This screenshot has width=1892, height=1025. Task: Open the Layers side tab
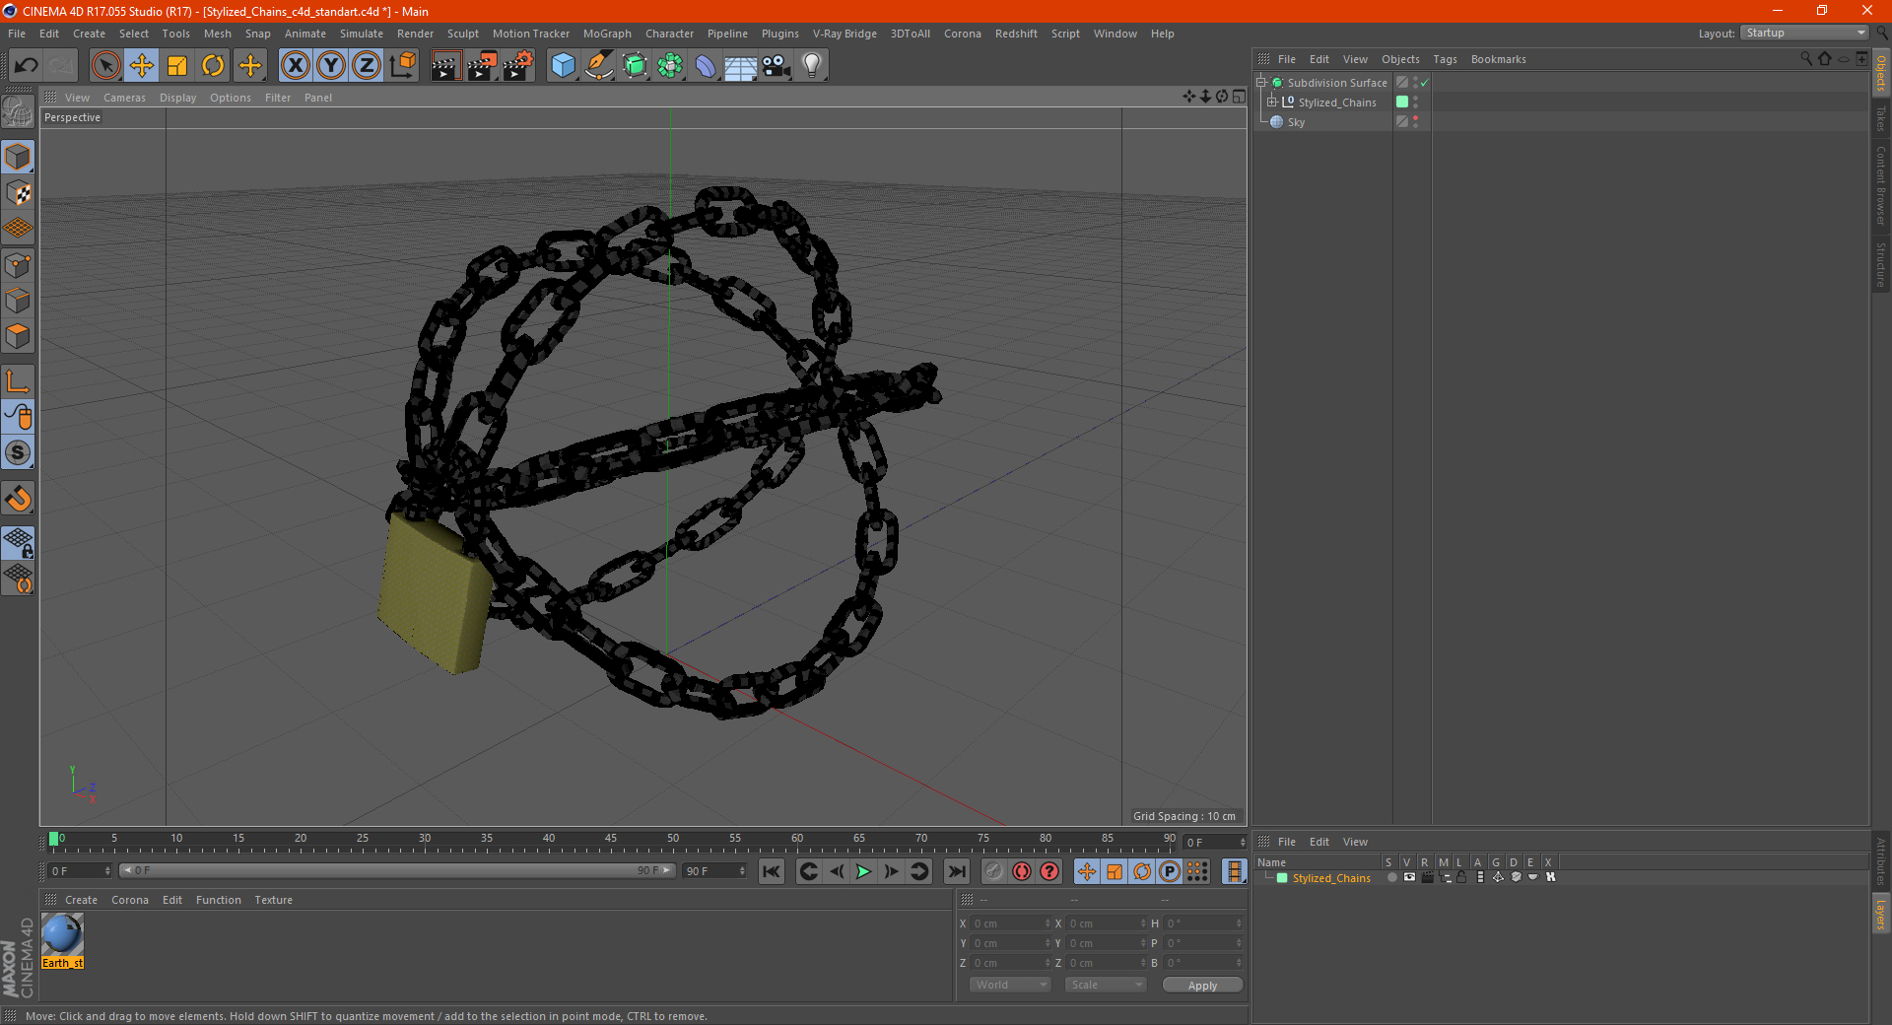pos(1880,914)
